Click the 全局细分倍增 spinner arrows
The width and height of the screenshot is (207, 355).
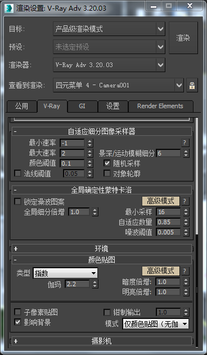pyautogui.click(x=95, y=212)
